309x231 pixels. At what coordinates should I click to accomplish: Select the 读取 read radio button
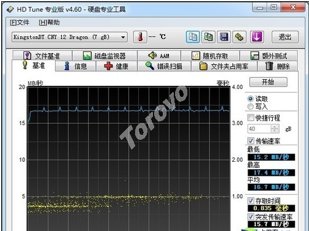tap(251, 99)
